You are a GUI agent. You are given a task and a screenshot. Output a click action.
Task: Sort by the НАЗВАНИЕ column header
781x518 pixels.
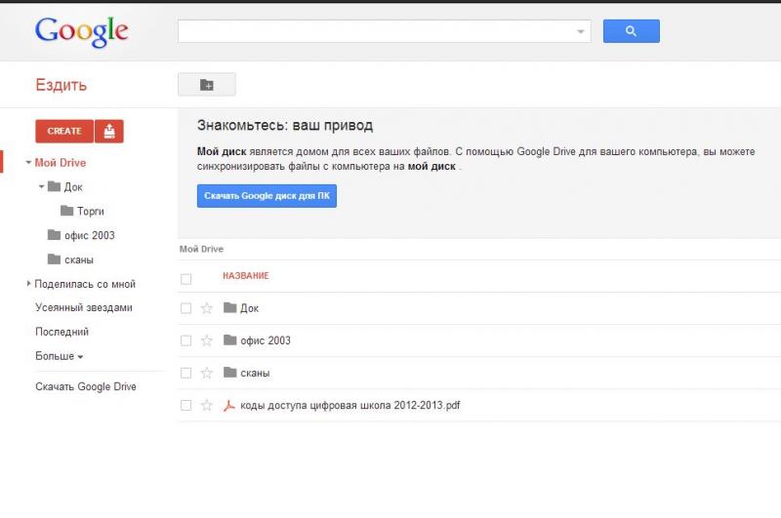(246, 276)
